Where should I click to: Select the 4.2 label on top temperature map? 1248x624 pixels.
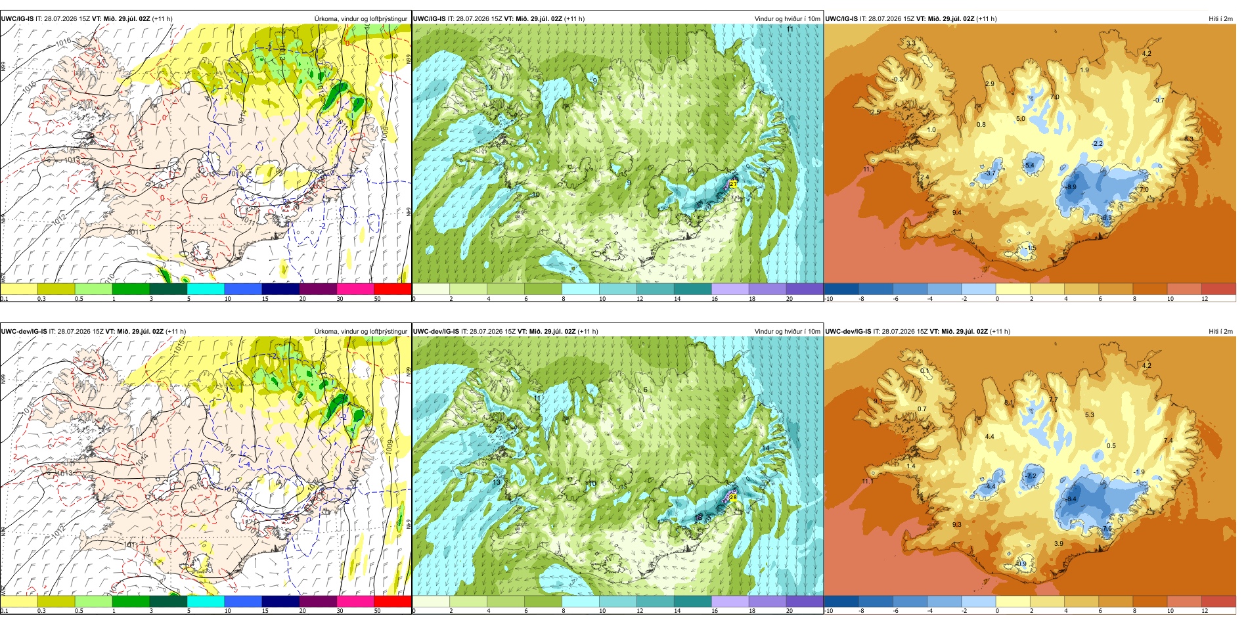pos(1147,53)
